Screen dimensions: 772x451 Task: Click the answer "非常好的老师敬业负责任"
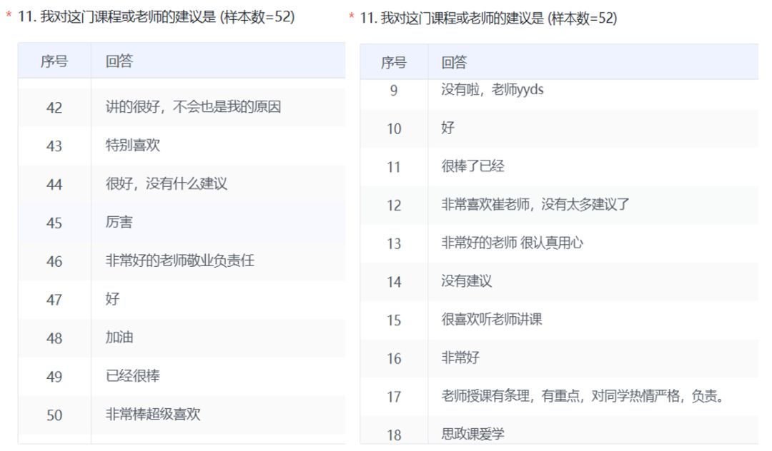point(180,261)
